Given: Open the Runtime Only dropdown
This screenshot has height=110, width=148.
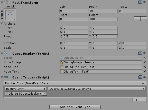Looking at the screenshot, I should [26, 89].
